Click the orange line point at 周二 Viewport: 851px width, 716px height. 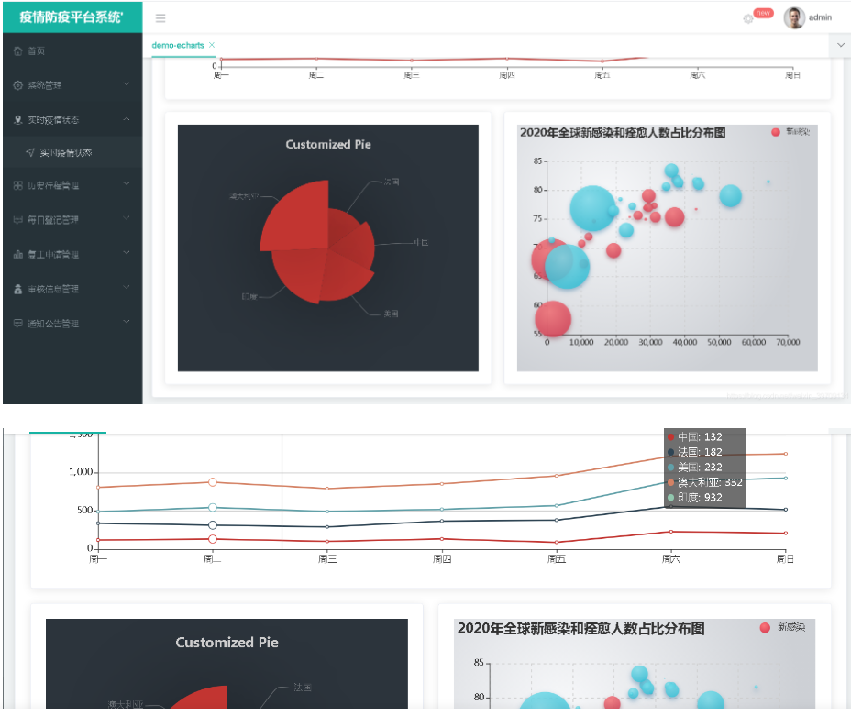(x=213, y=482)
